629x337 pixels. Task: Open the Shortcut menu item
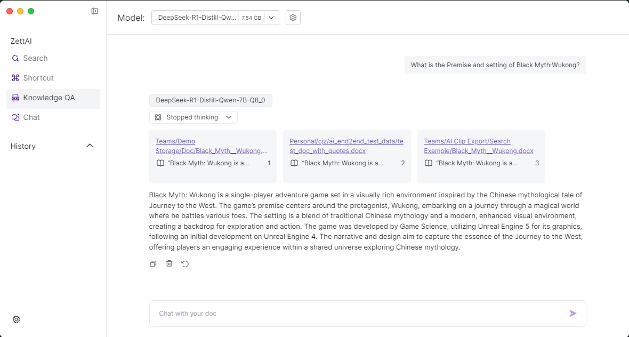(38, 78)
